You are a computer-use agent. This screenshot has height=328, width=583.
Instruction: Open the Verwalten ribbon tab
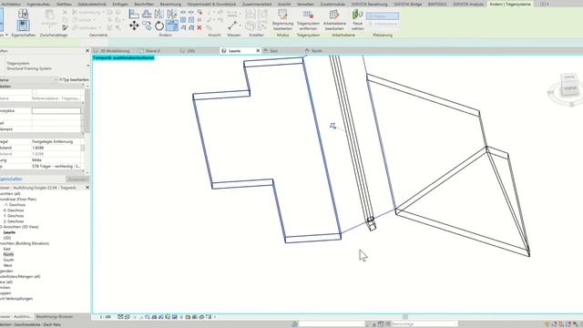[305, 4]
